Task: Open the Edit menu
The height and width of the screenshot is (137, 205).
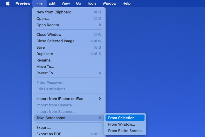Action: tap(52, 3)
